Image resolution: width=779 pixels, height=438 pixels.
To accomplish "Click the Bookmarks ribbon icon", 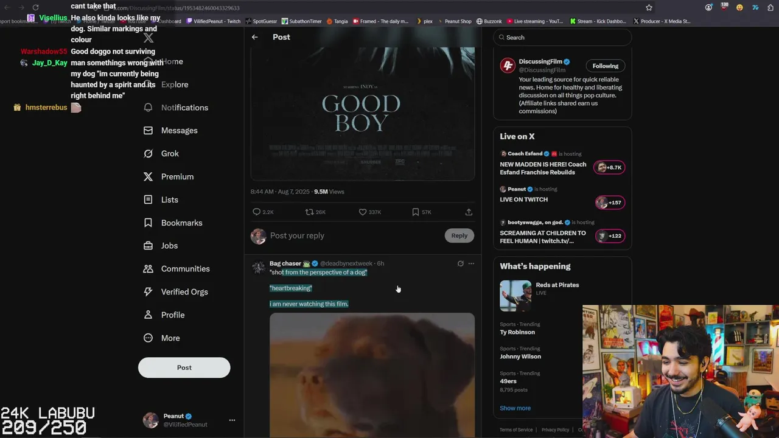I will coord(148,223).
